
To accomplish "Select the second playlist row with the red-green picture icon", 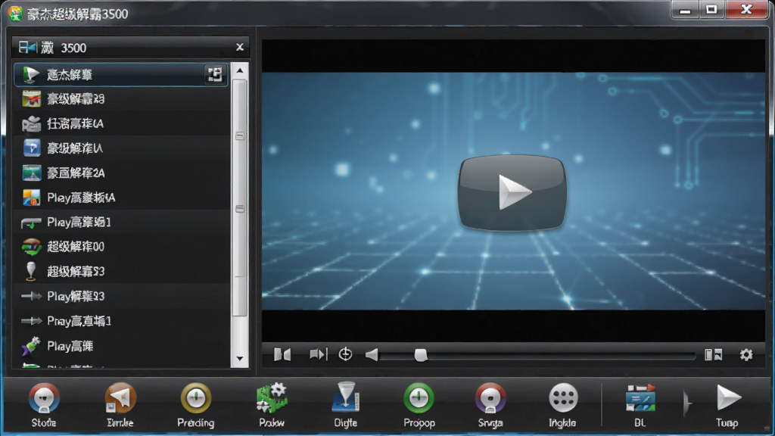I will click(x=123, y=99).
